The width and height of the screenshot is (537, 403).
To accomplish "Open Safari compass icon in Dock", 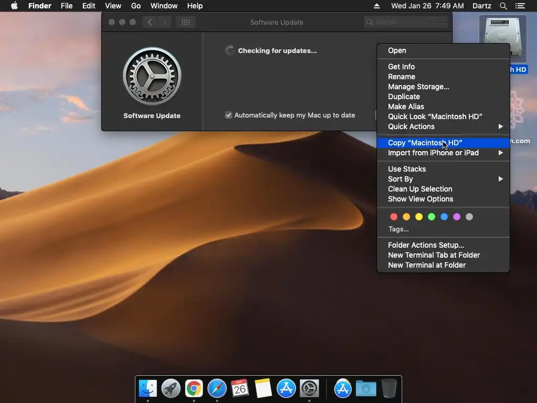I will click(x=217, y=388).
